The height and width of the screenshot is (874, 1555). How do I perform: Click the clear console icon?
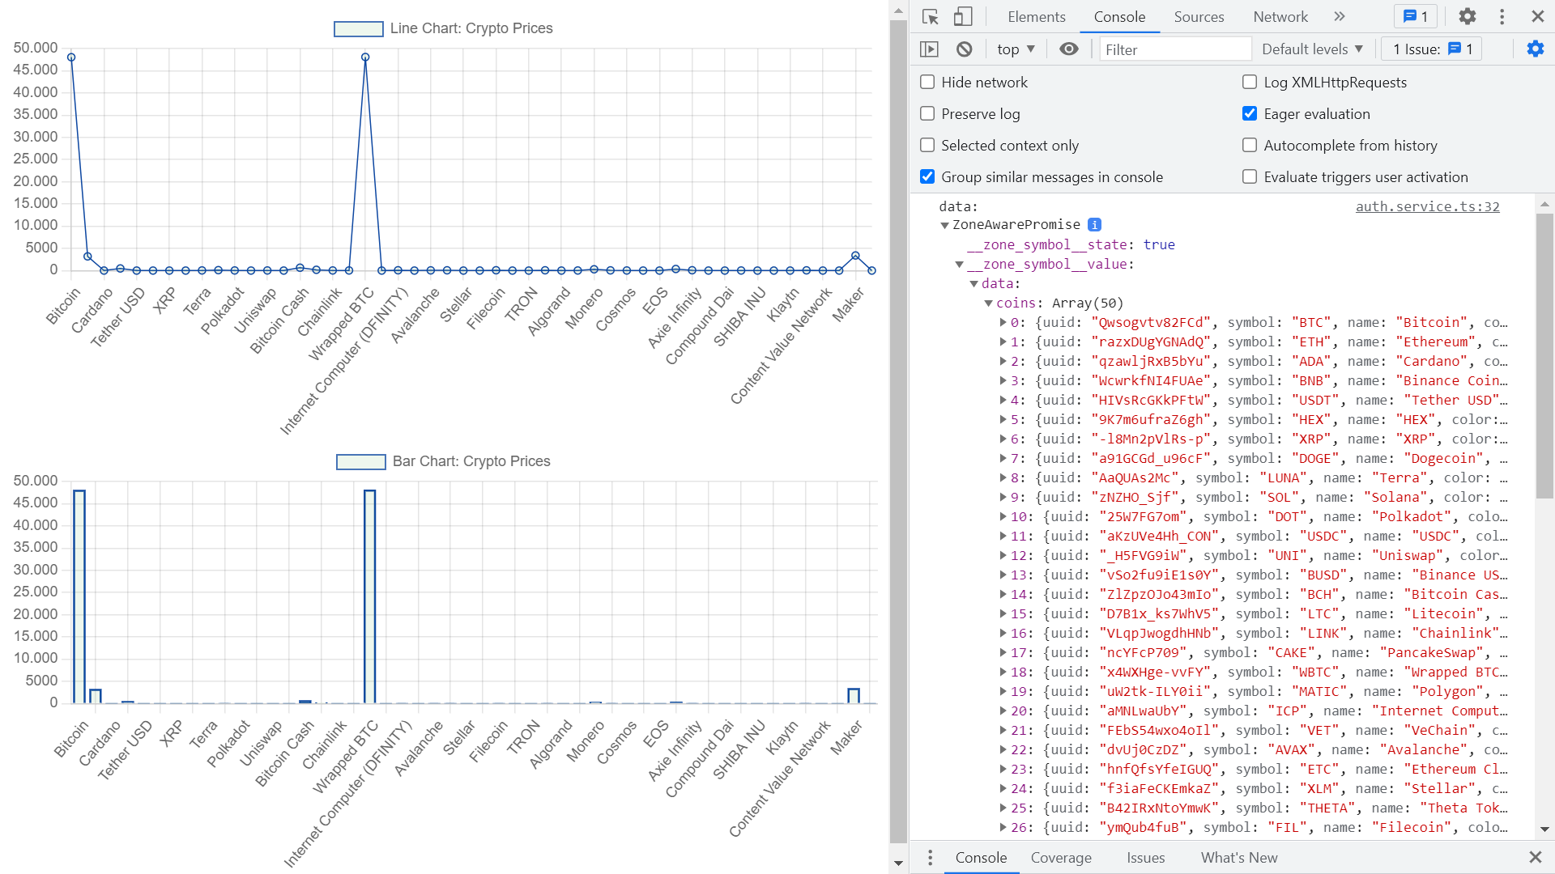tap(964, 49)
